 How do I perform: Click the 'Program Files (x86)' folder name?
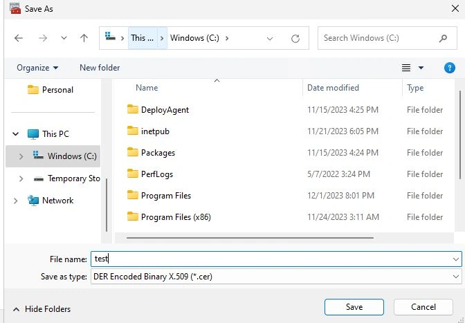point(176,217)
